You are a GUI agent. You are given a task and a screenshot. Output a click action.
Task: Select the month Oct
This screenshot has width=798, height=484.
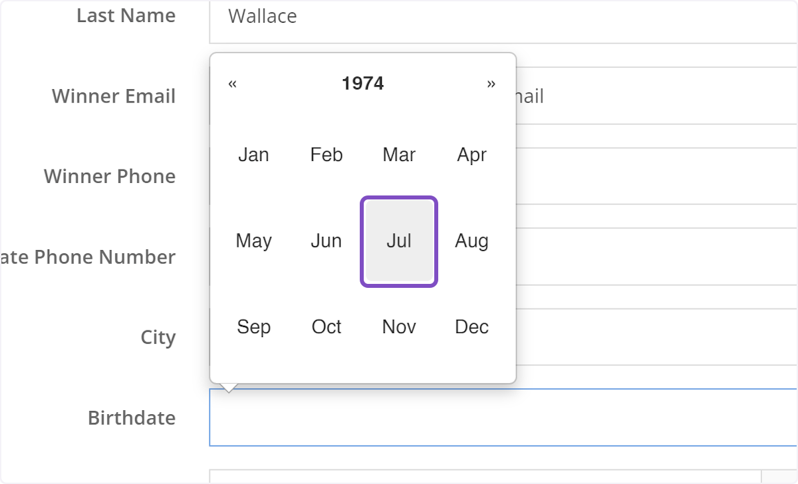326,326
